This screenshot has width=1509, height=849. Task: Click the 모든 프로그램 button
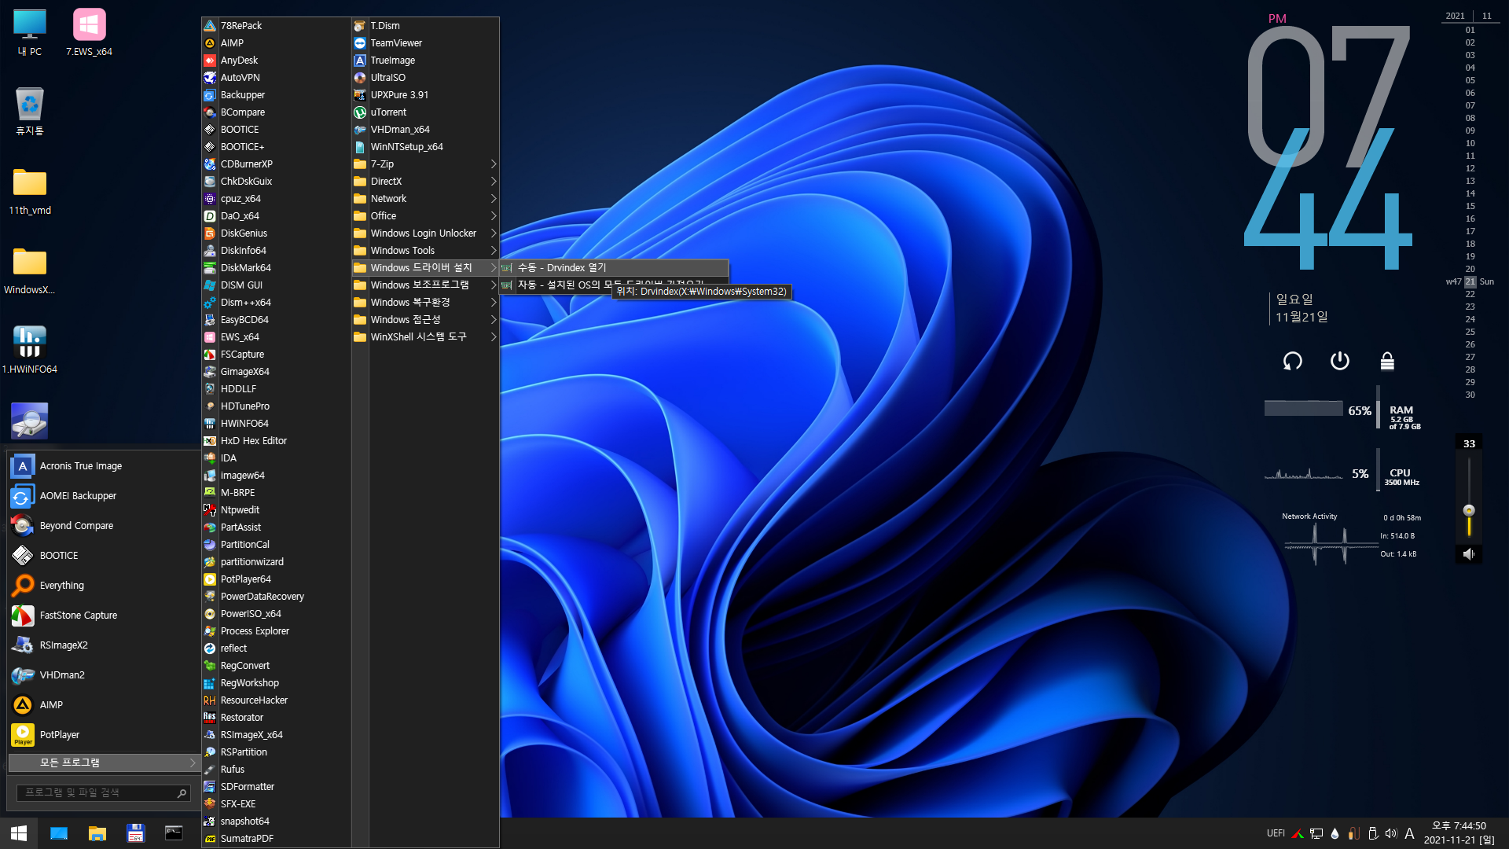point(104,763)
